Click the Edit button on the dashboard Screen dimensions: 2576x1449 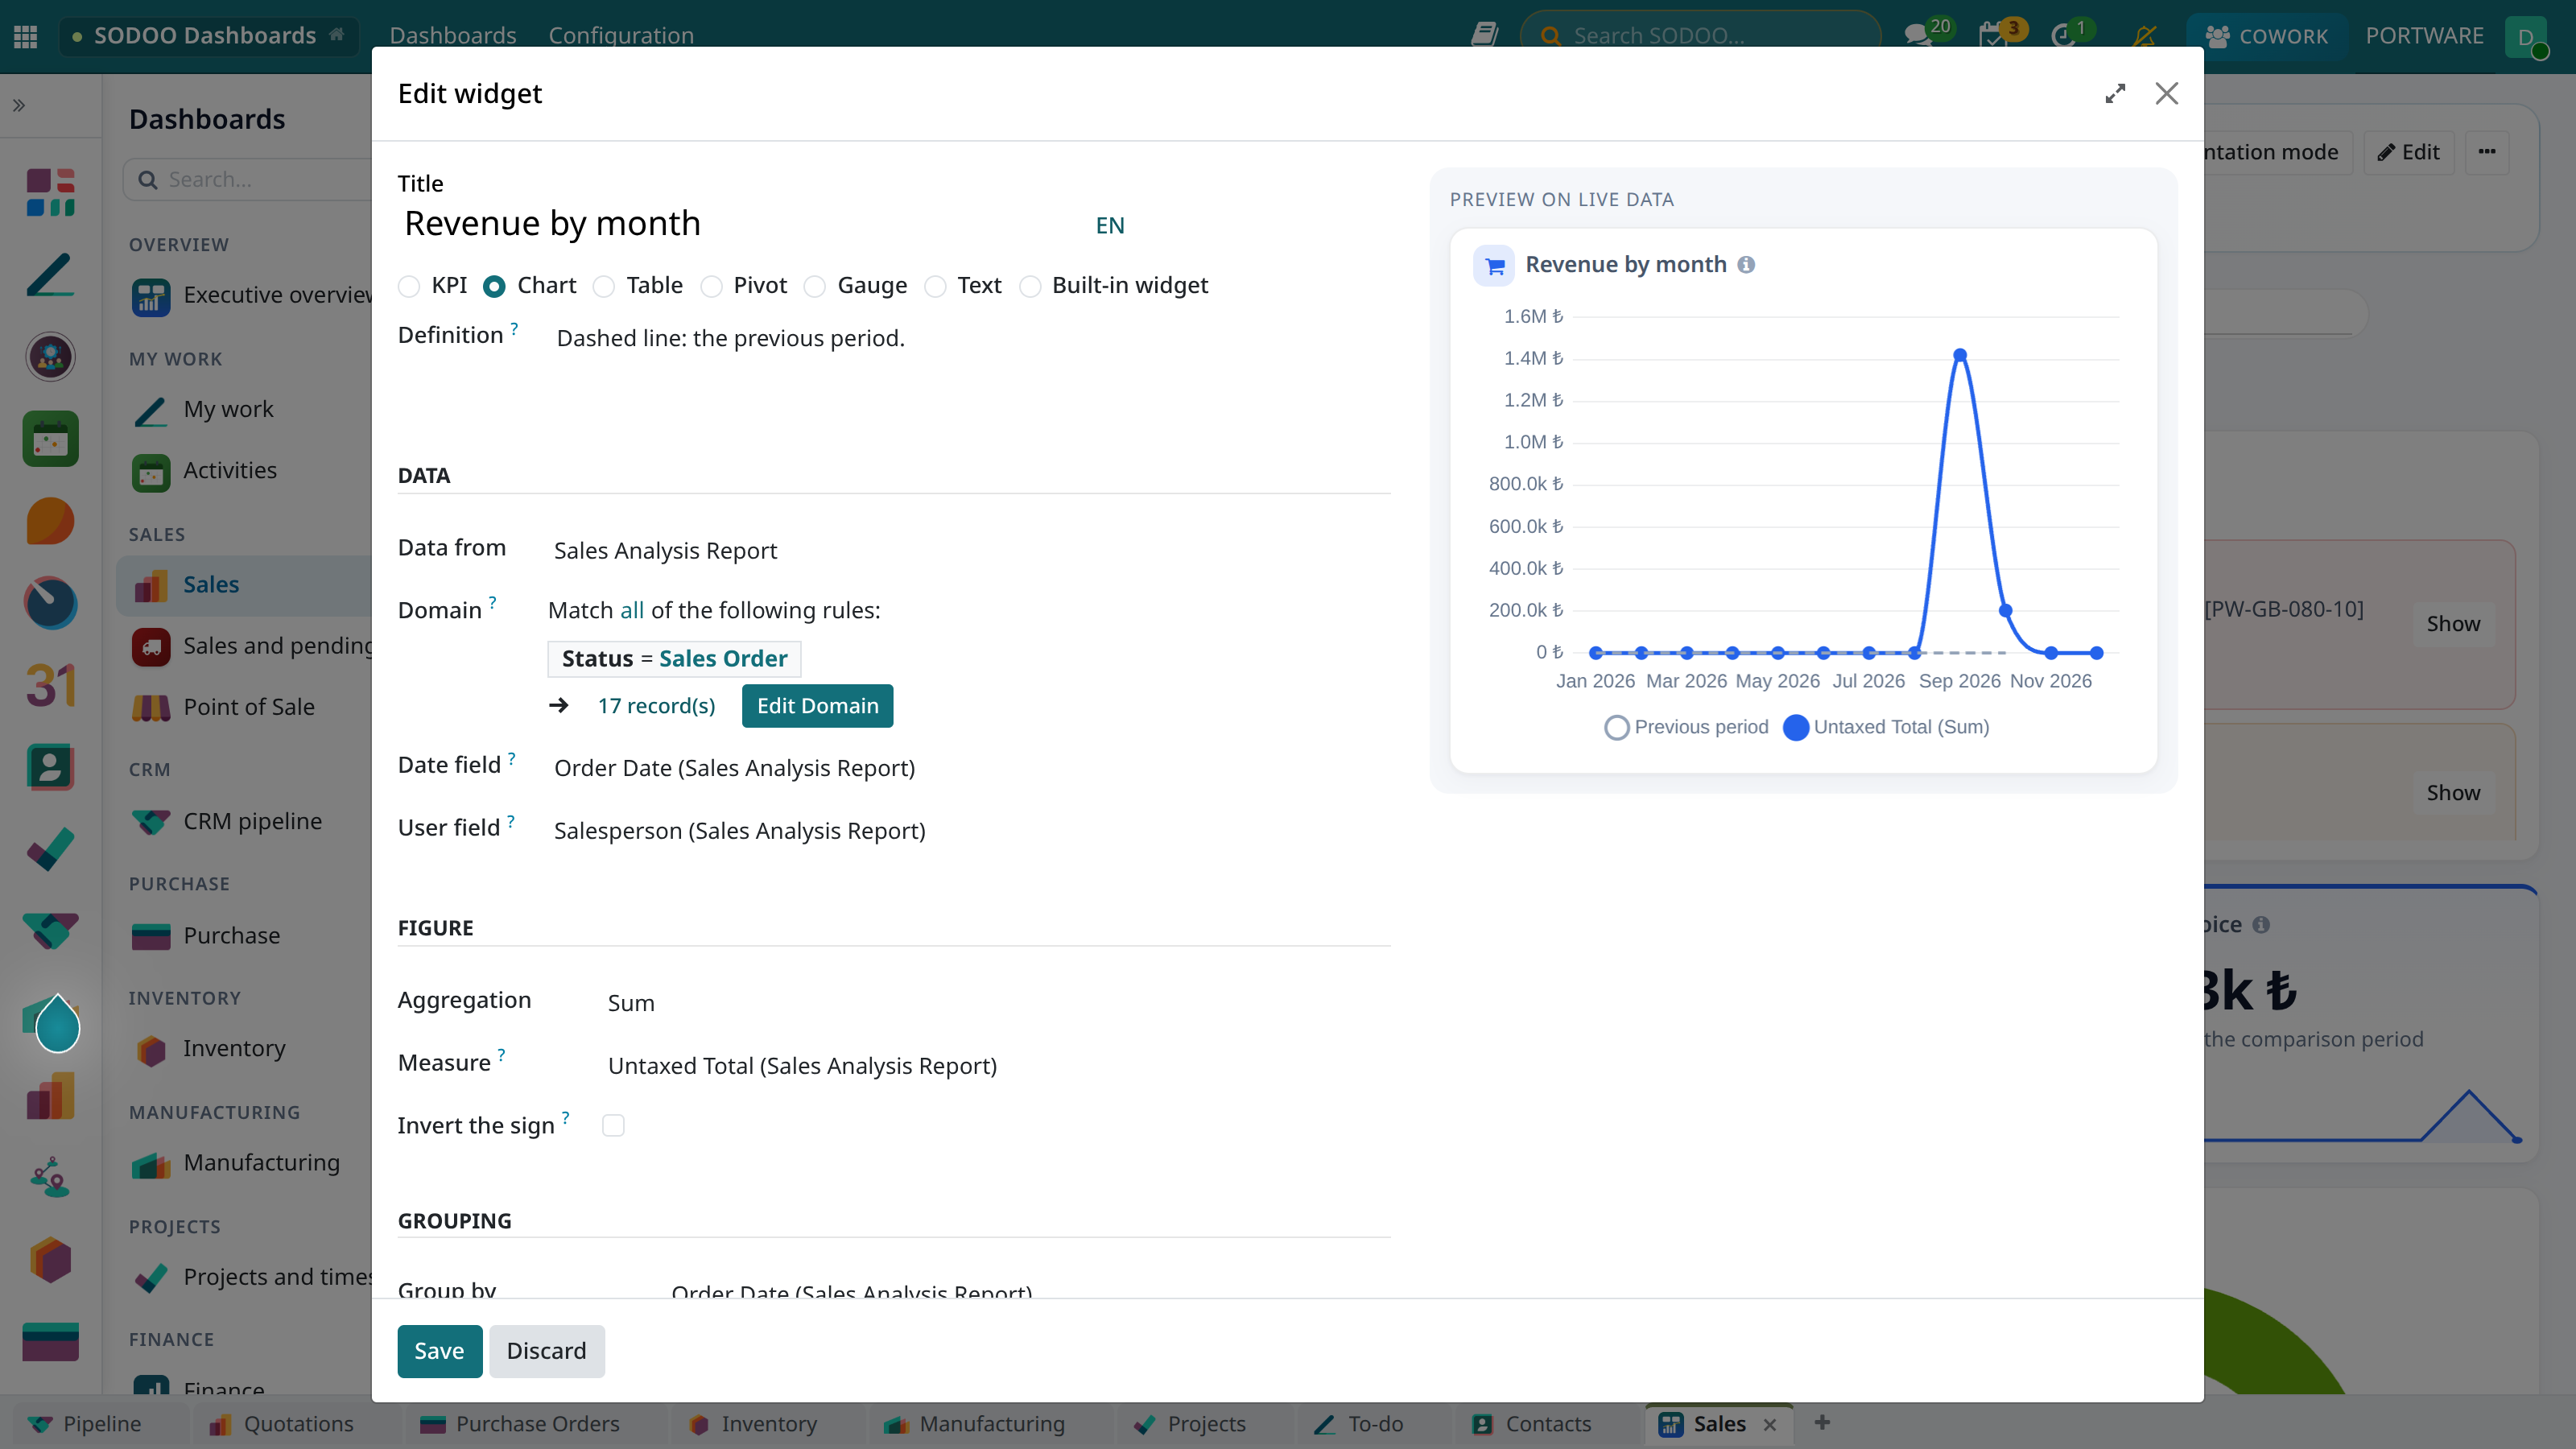[2409, 152]
